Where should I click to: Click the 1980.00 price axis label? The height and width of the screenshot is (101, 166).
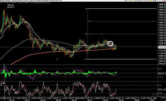[x=162, y=4]
